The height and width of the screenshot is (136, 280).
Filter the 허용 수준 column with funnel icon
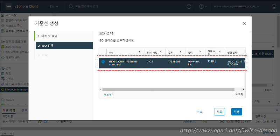pos(220,52)
